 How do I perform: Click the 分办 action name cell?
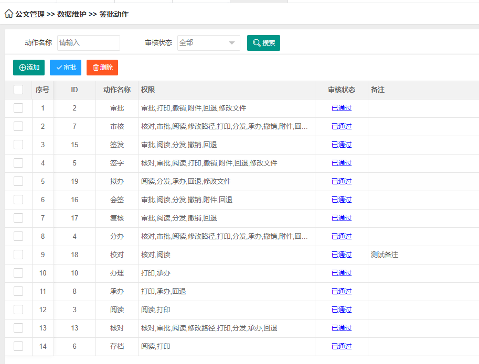click(x=117, y=236)
